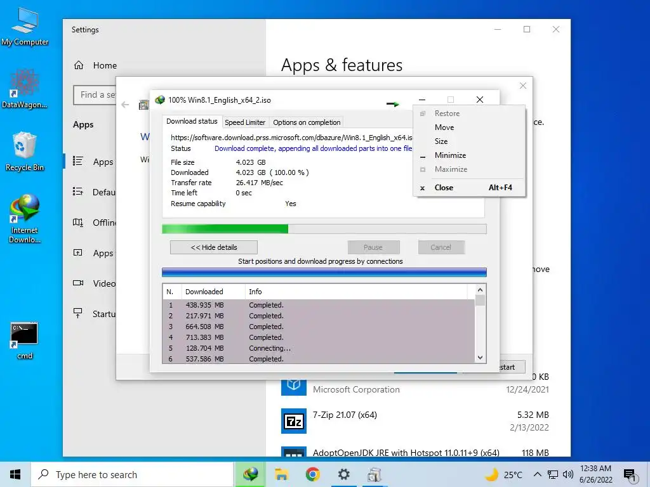Choose Size from the window menu
This screenshot has height=487, width=650.
pos(469,141)
